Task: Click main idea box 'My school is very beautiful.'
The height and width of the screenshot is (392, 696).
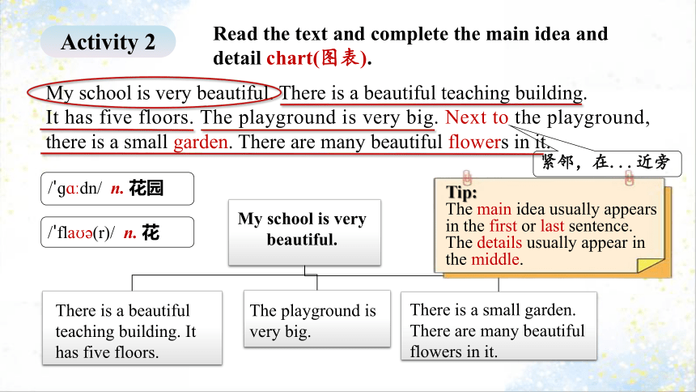Action: pyautogui.click(x=304, y=232)
